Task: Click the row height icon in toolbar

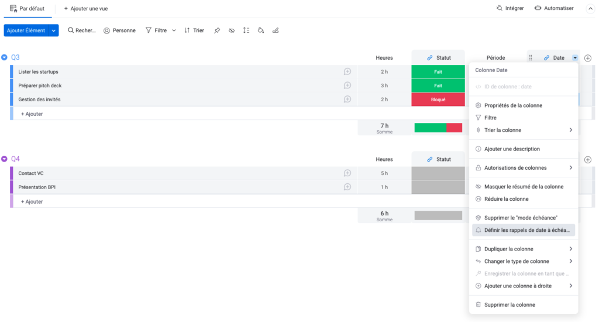Action: (x=246, y=30)
